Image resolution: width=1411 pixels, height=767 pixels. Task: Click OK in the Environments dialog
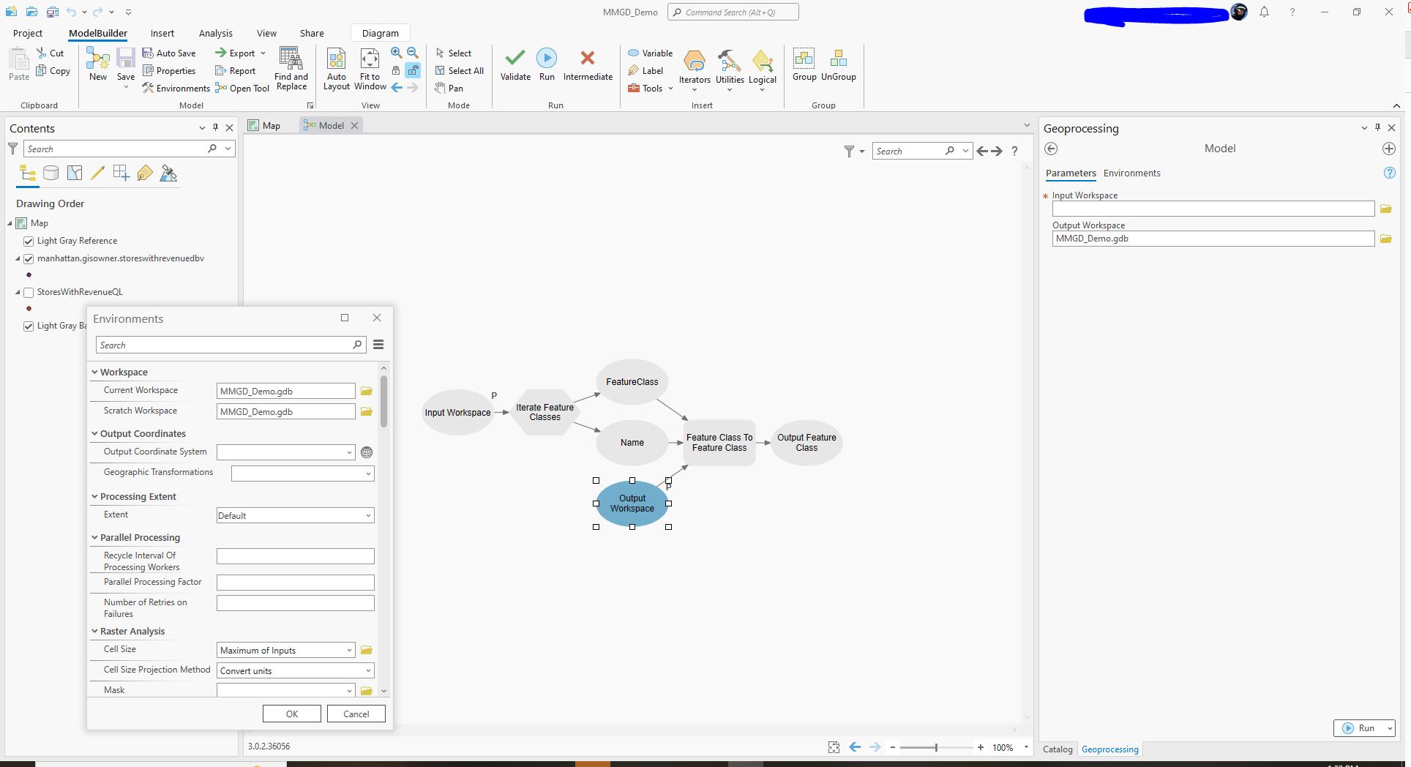pos(292,714)
